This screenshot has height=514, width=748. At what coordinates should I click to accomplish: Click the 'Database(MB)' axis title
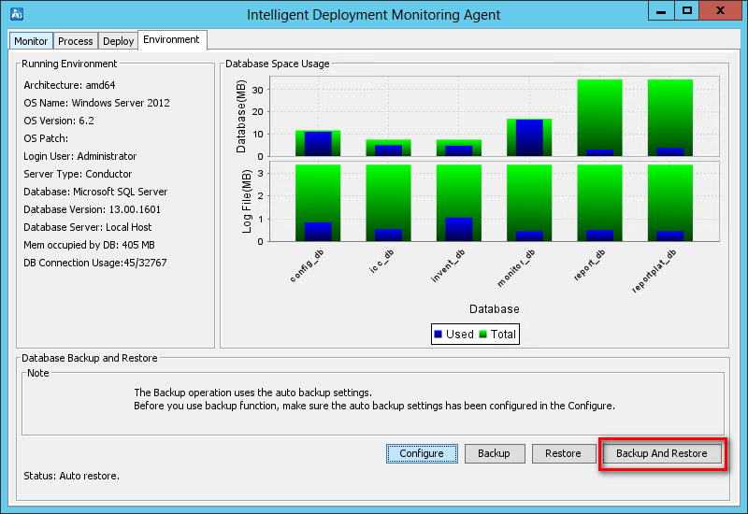pyautogui.click(x=241, y=116)
